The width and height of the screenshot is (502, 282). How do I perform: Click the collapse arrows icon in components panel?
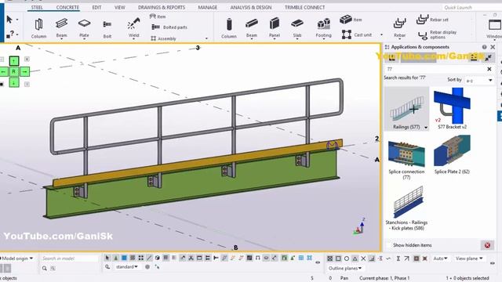click(x=488, y=58)
